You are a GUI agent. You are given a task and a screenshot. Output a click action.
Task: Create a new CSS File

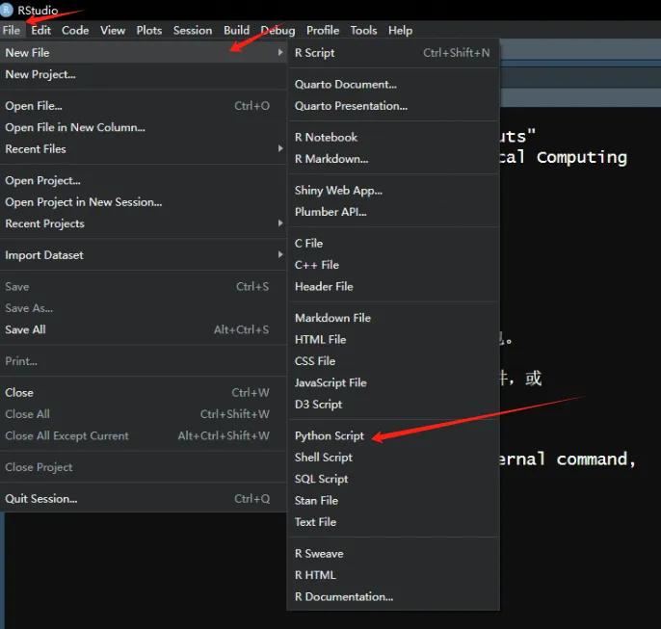point(393,361)
